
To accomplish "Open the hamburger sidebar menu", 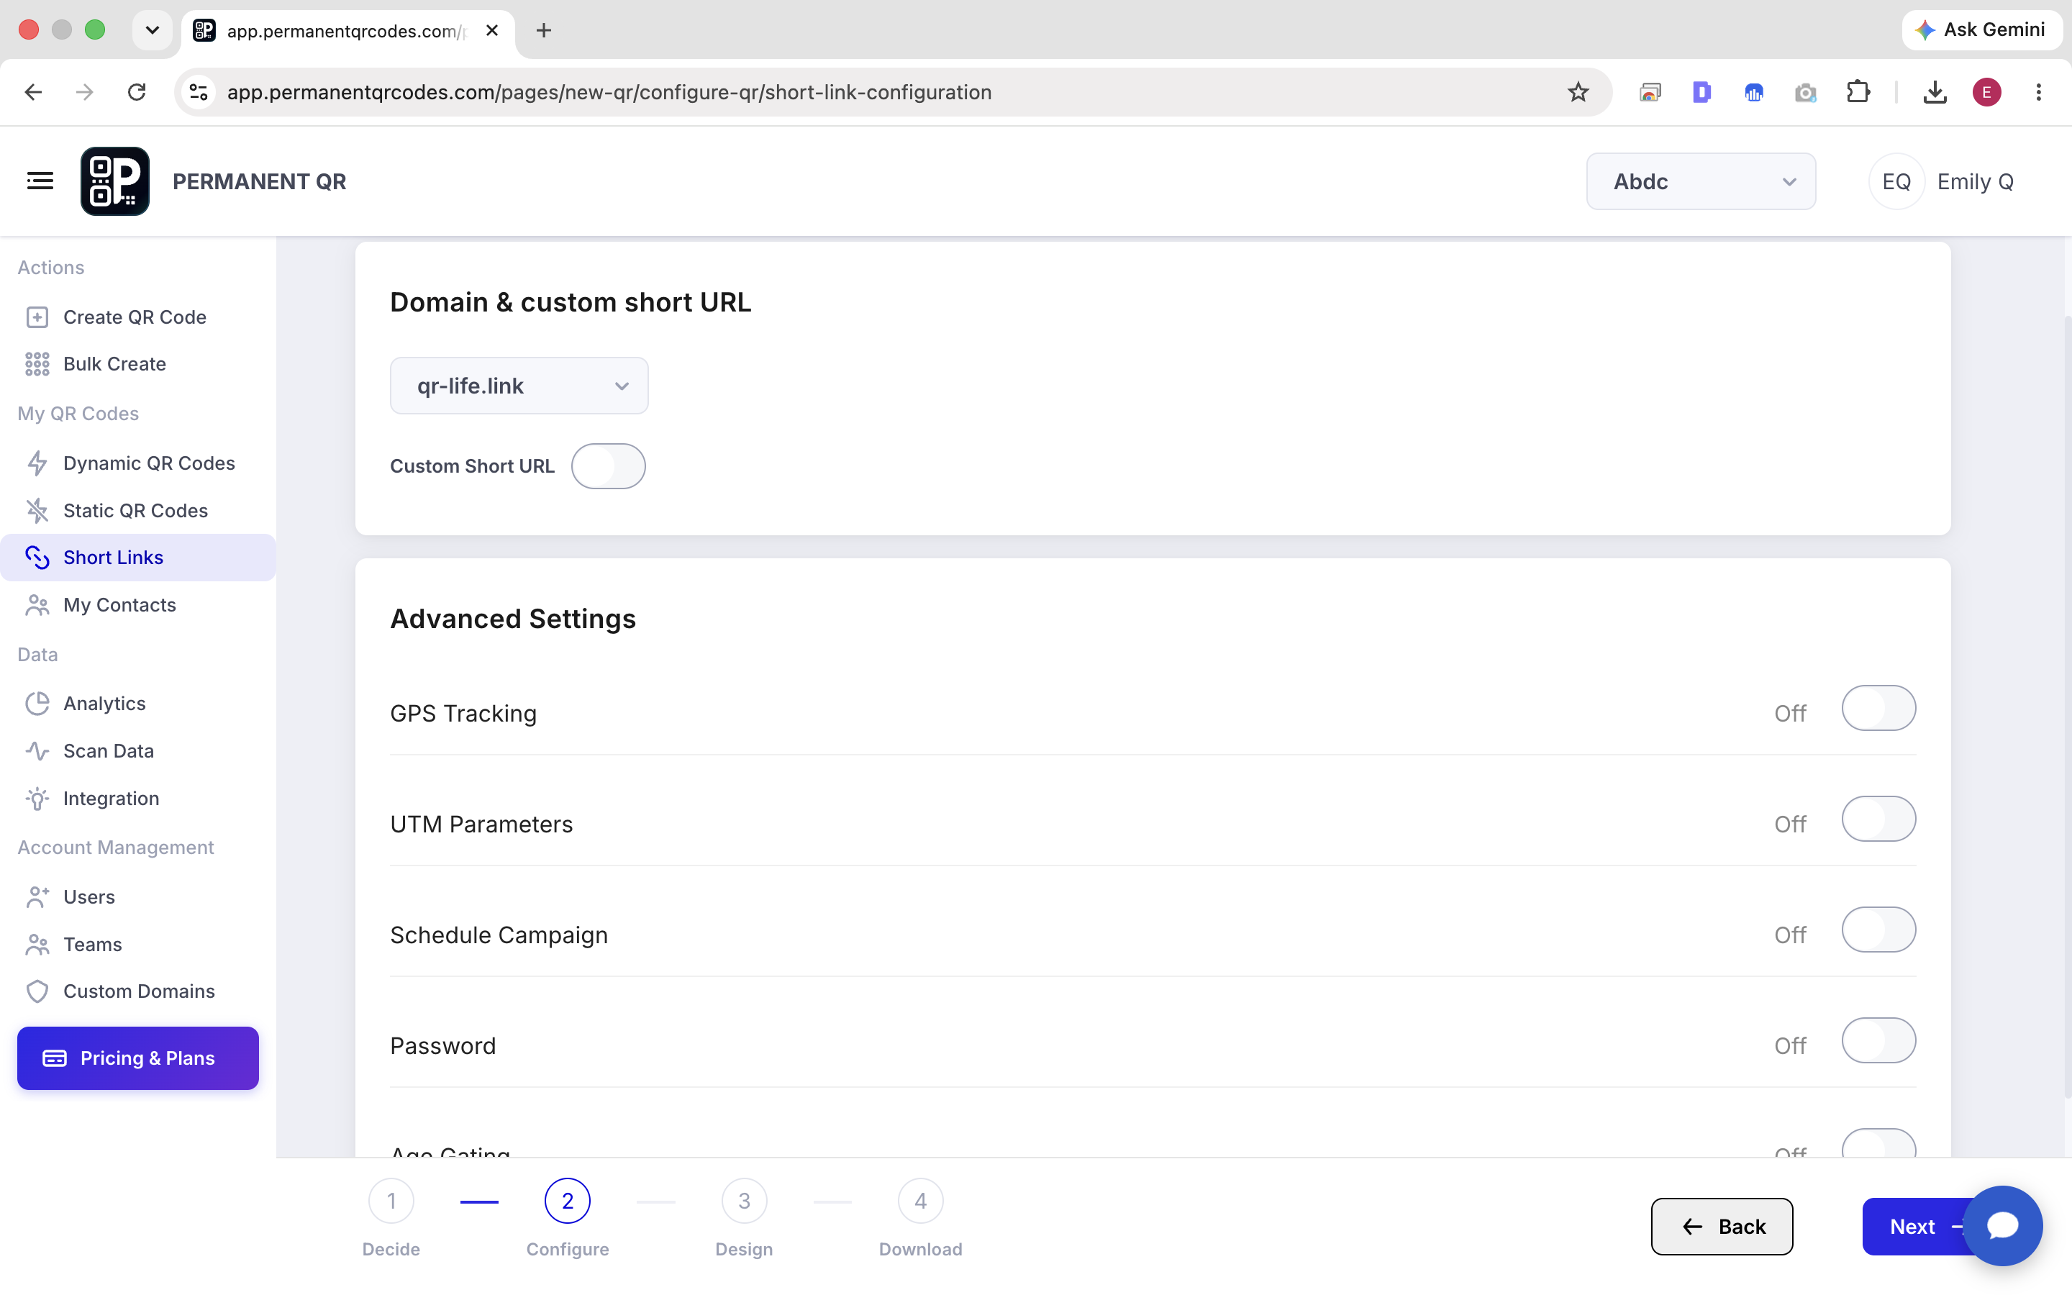I will click(40, 181).
